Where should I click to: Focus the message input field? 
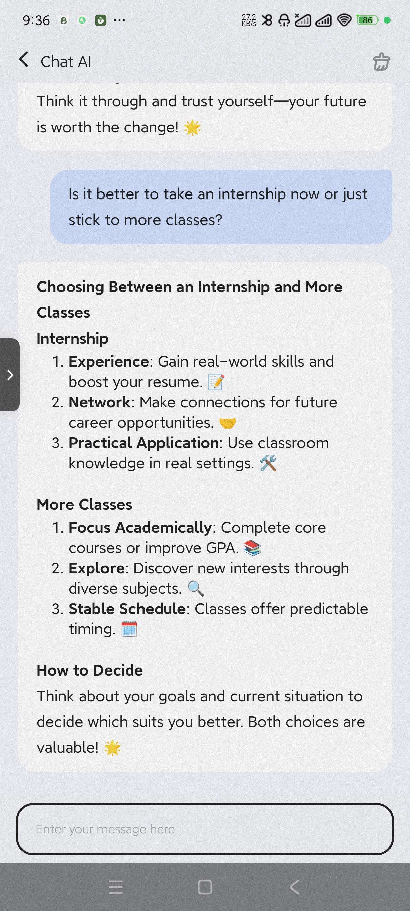pyautogui.click(x=205, y=829)
